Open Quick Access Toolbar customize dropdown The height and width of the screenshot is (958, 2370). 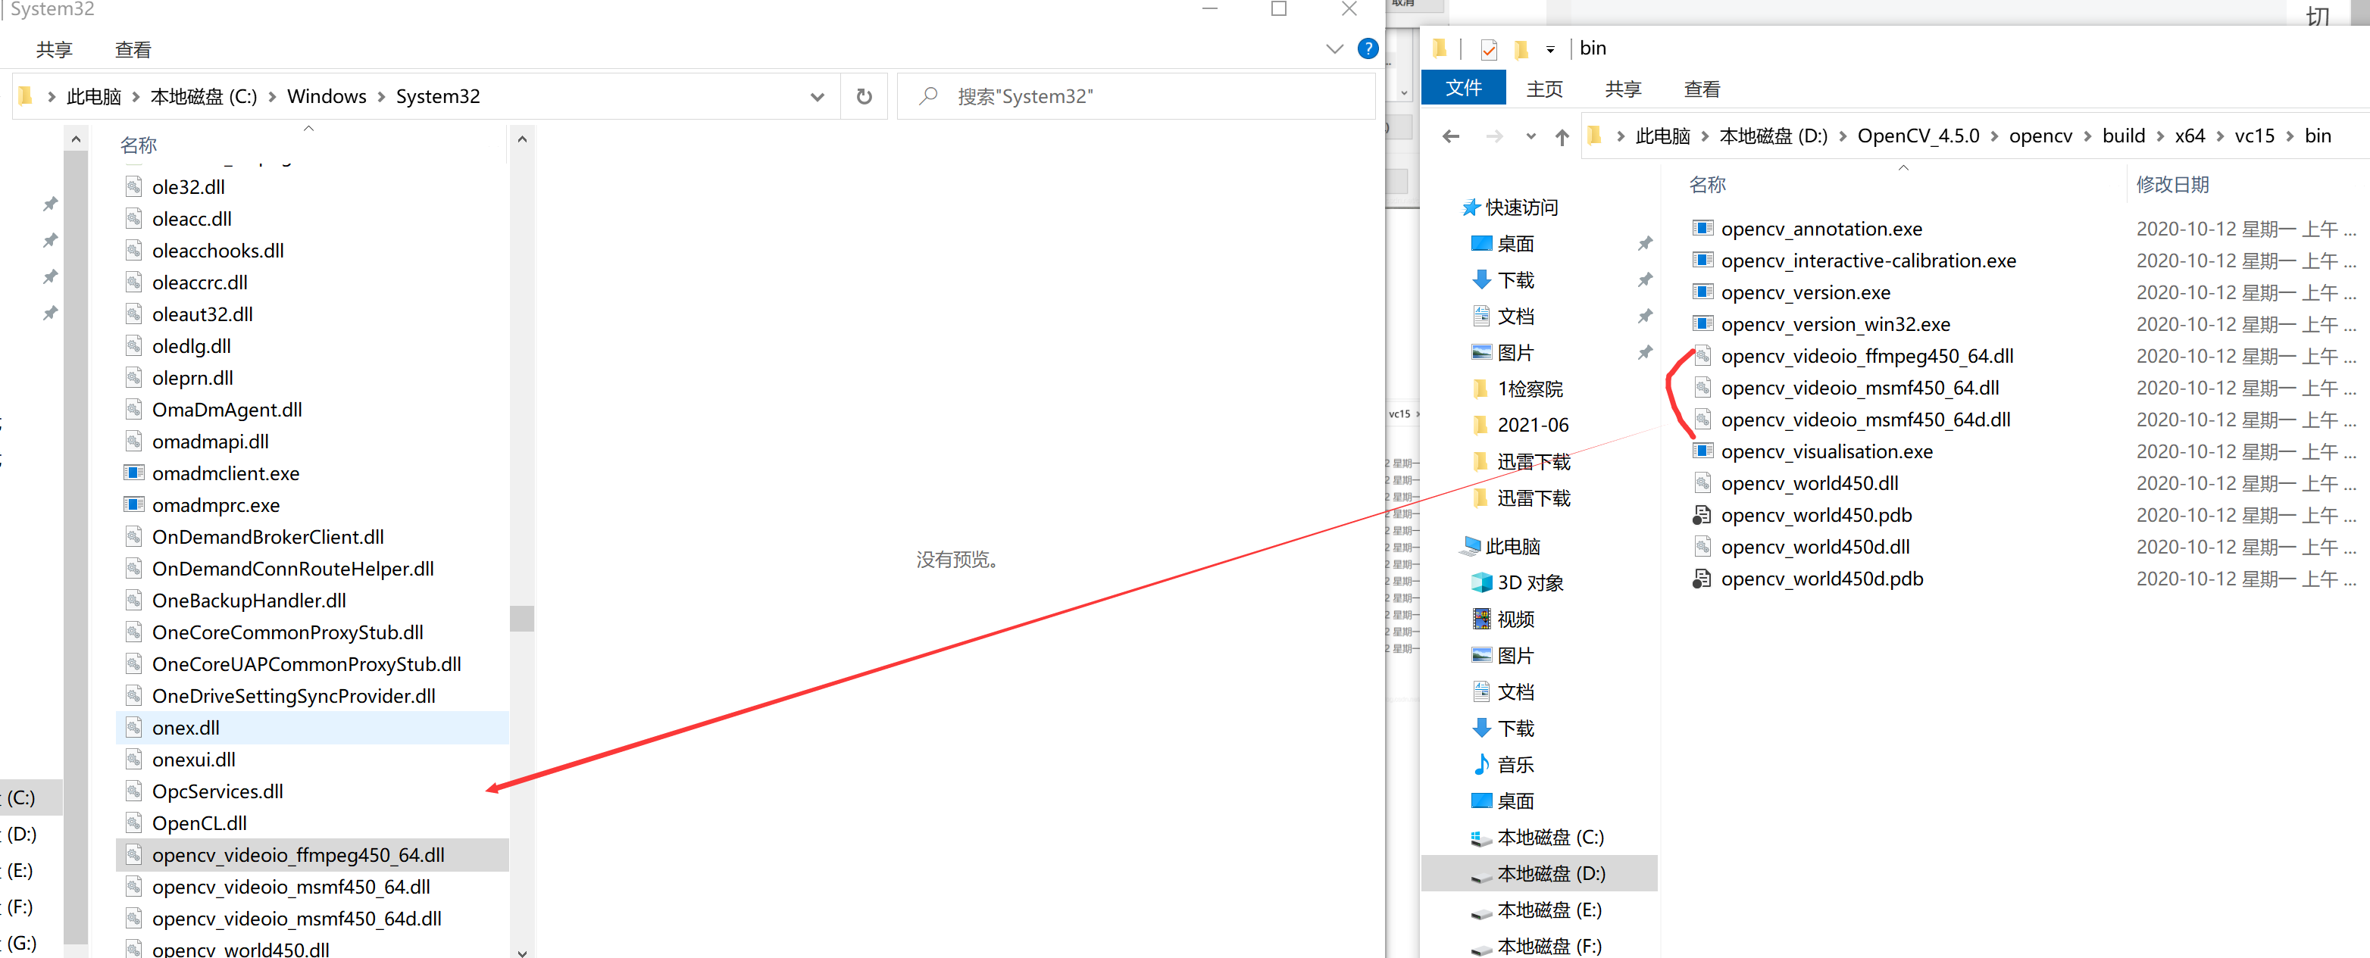[x=1550, y=50]
